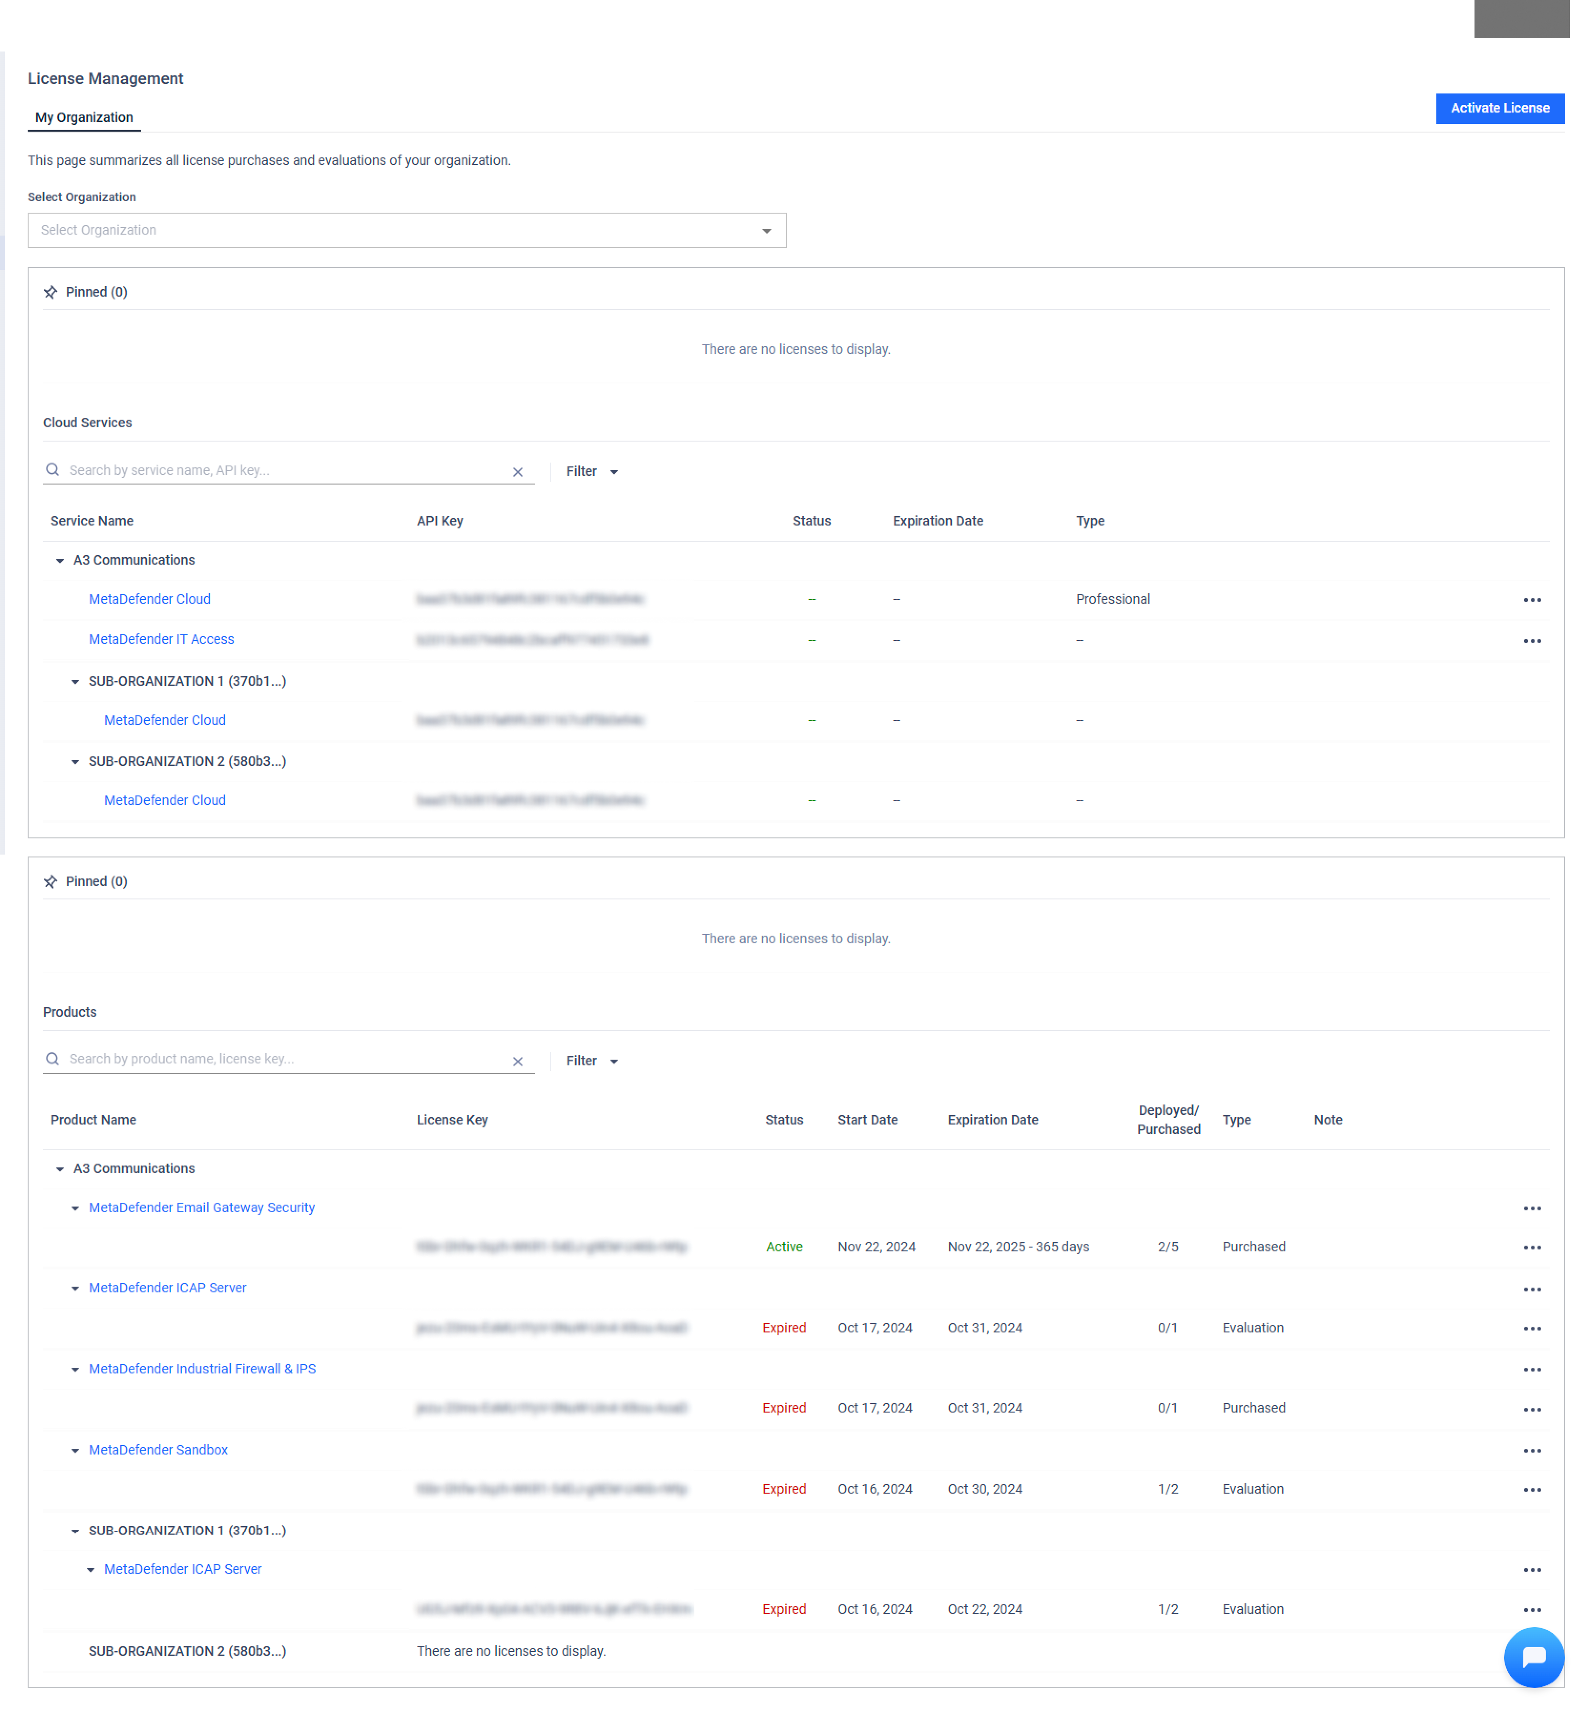This screenshot has height=1713, width=1588.
Task: Open more options for MetaDefender Email Gateway Security
Action: click(1531, 1208)
